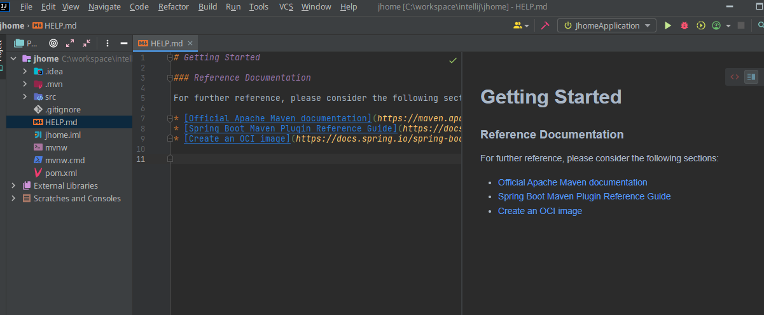Viewport: 764px width, 315px height.
Task: Click IntelliJ logo icon in title bar
Action: coord(6,6)
